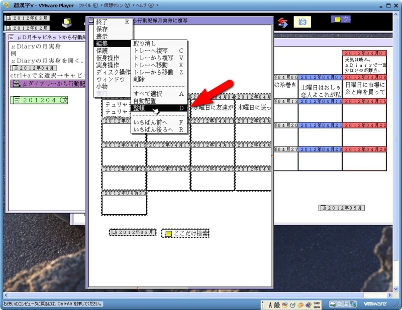The image size is (402, 310).
Task: Click the VMware CD drive device icon
Action: click(340, 304)
